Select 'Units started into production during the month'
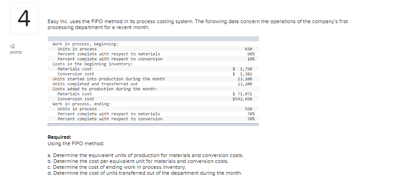Screen dimensions: 418x177 109,79
